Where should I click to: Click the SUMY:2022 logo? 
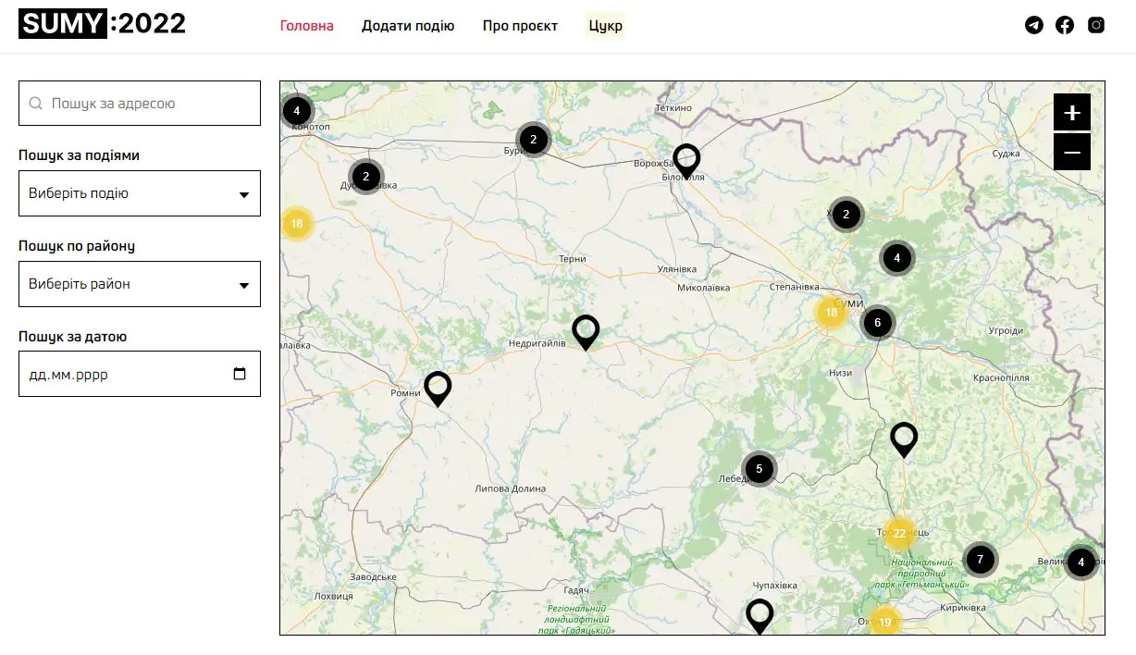(x=101, y=22)
